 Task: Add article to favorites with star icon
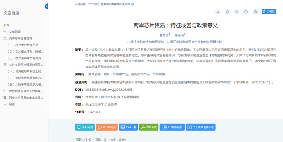coord(227,12)
